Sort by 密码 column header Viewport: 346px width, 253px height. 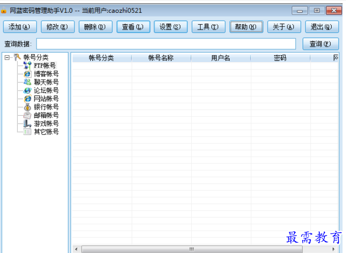pos(280,58)
